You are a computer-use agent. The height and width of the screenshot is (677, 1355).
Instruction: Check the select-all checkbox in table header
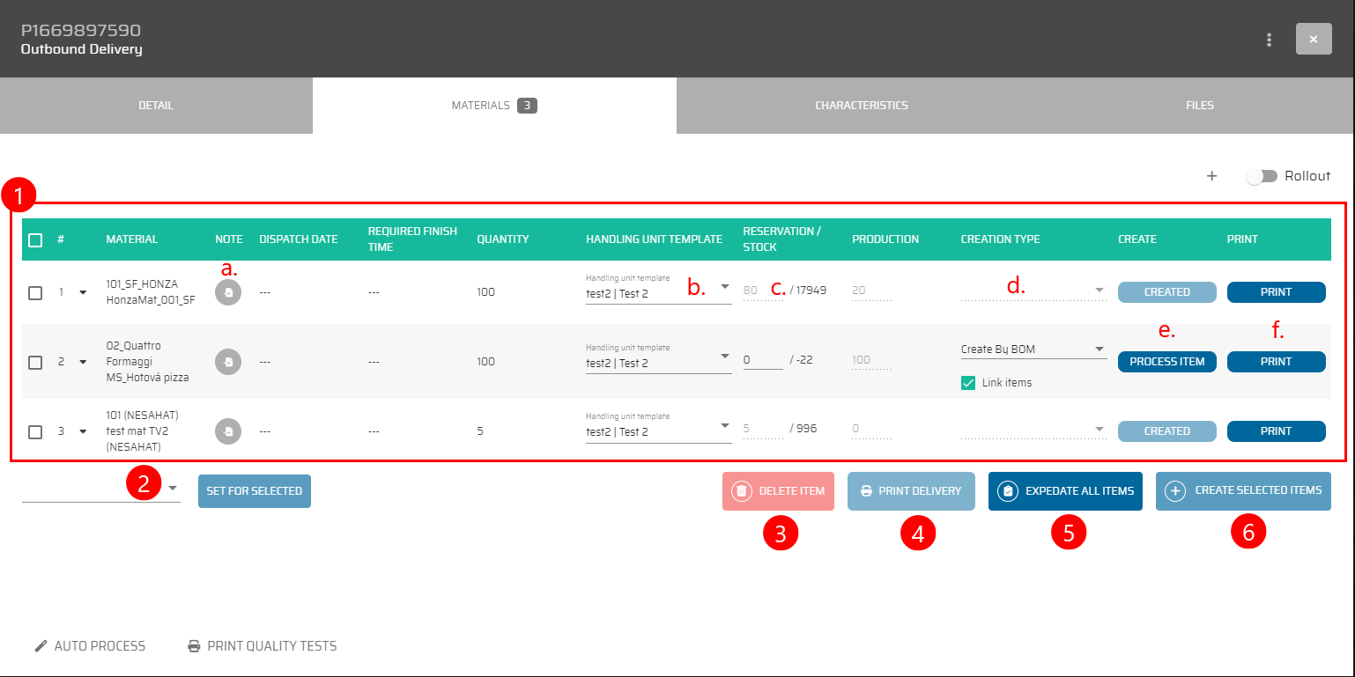(x=35, y=239)
